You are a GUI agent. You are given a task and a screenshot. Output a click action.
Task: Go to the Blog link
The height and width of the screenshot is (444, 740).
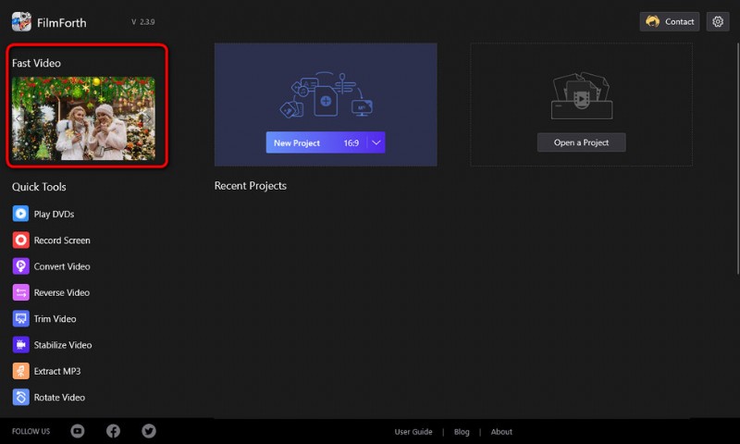tap(462, 432)
